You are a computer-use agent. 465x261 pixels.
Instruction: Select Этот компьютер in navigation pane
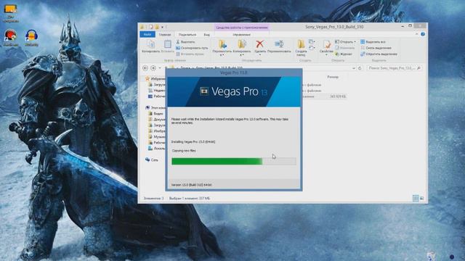[155, 108]
